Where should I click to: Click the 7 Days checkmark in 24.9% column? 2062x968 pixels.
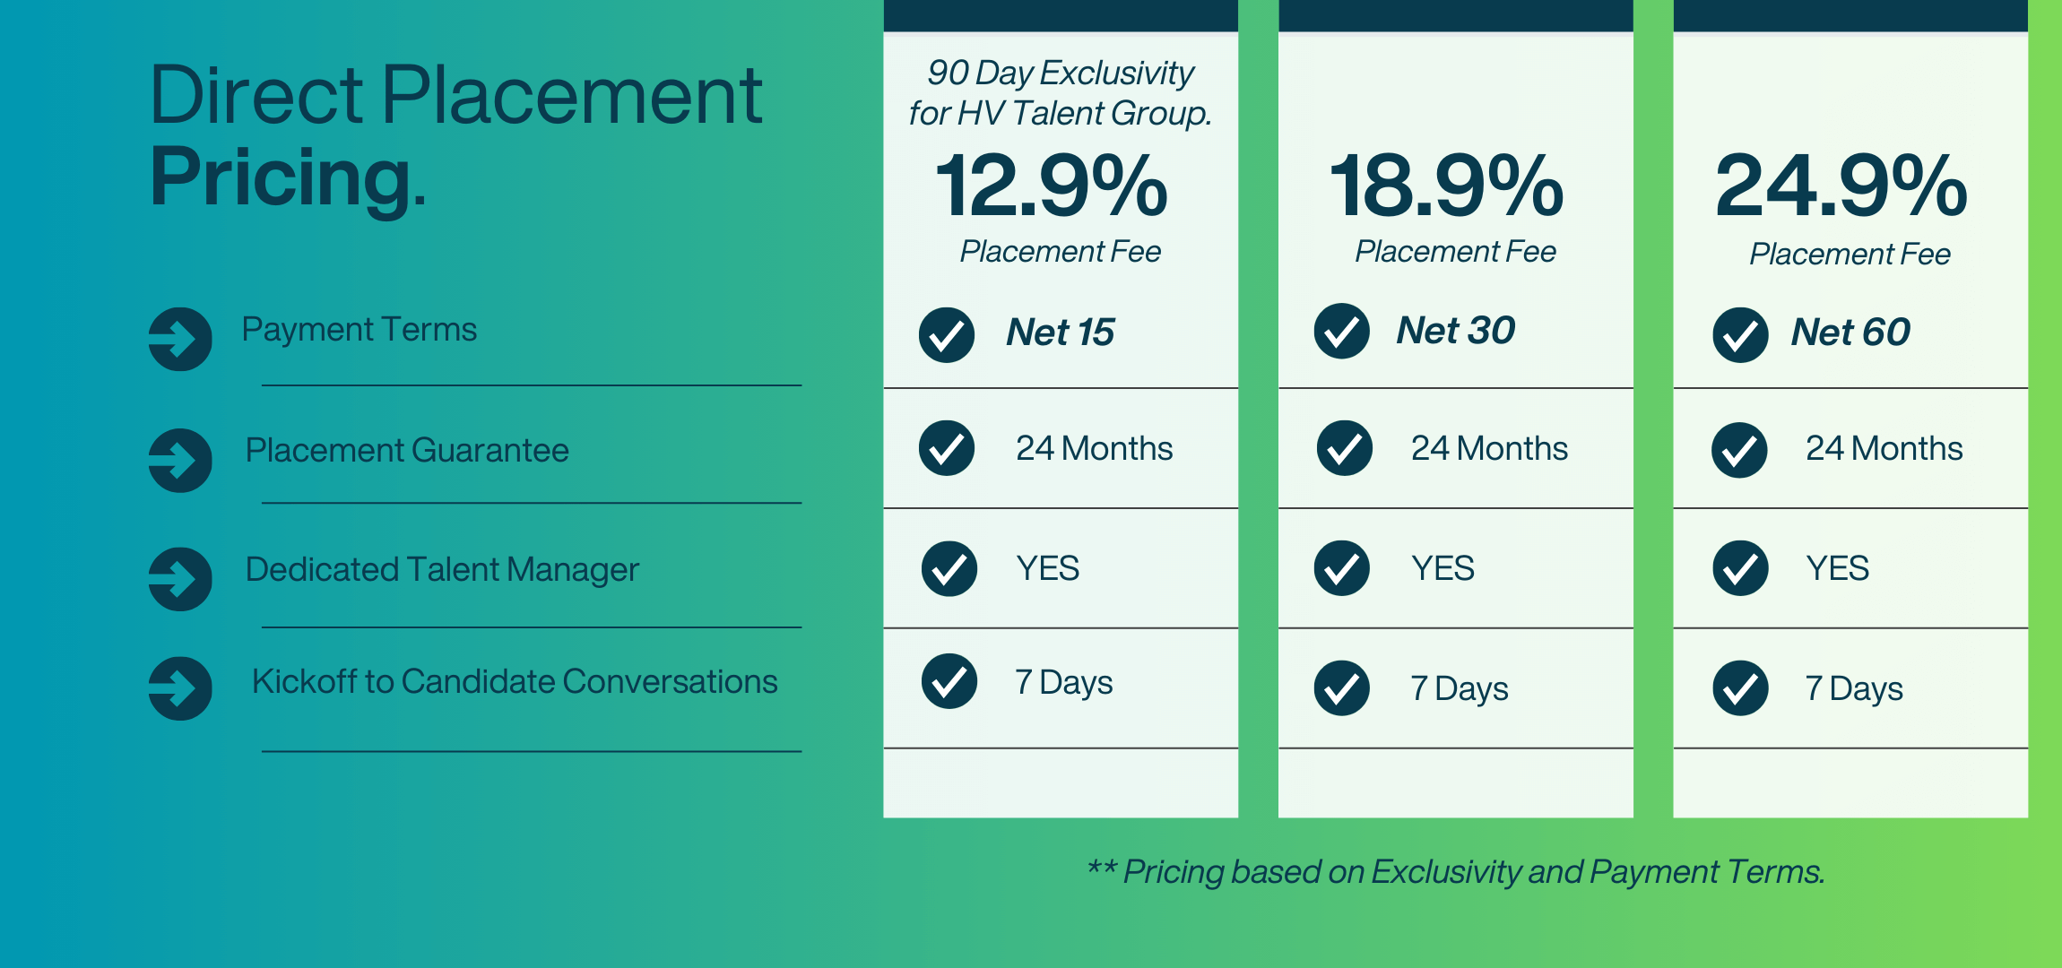click(1740, 688)
